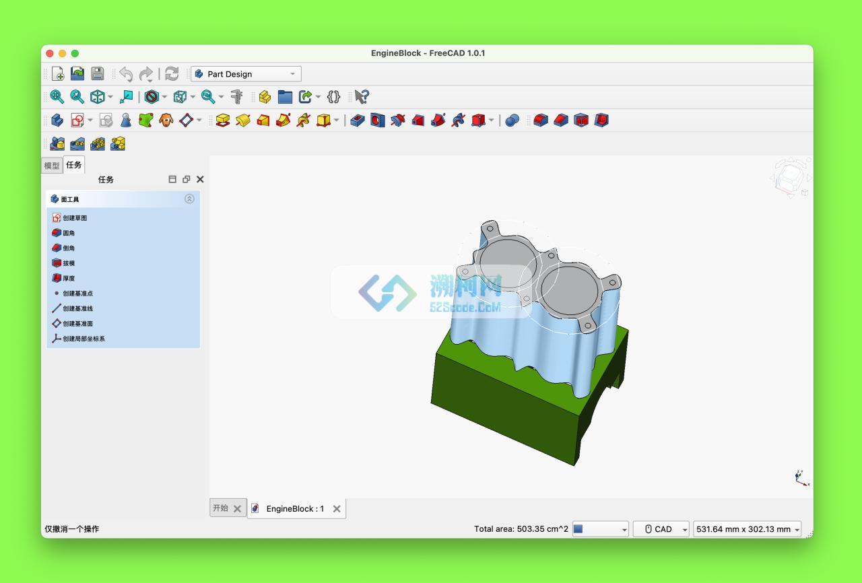Click the Boolean operation spheres icon
The width and height of the screenshot is (862, 583).
coord(512,121)
